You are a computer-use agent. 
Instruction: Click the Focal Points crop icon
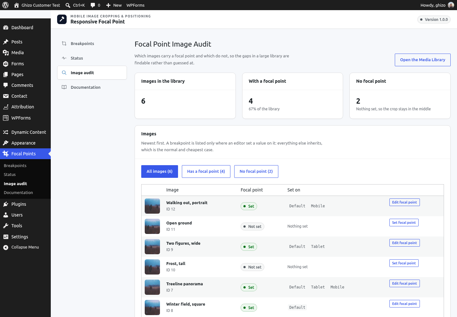point(6,154)
